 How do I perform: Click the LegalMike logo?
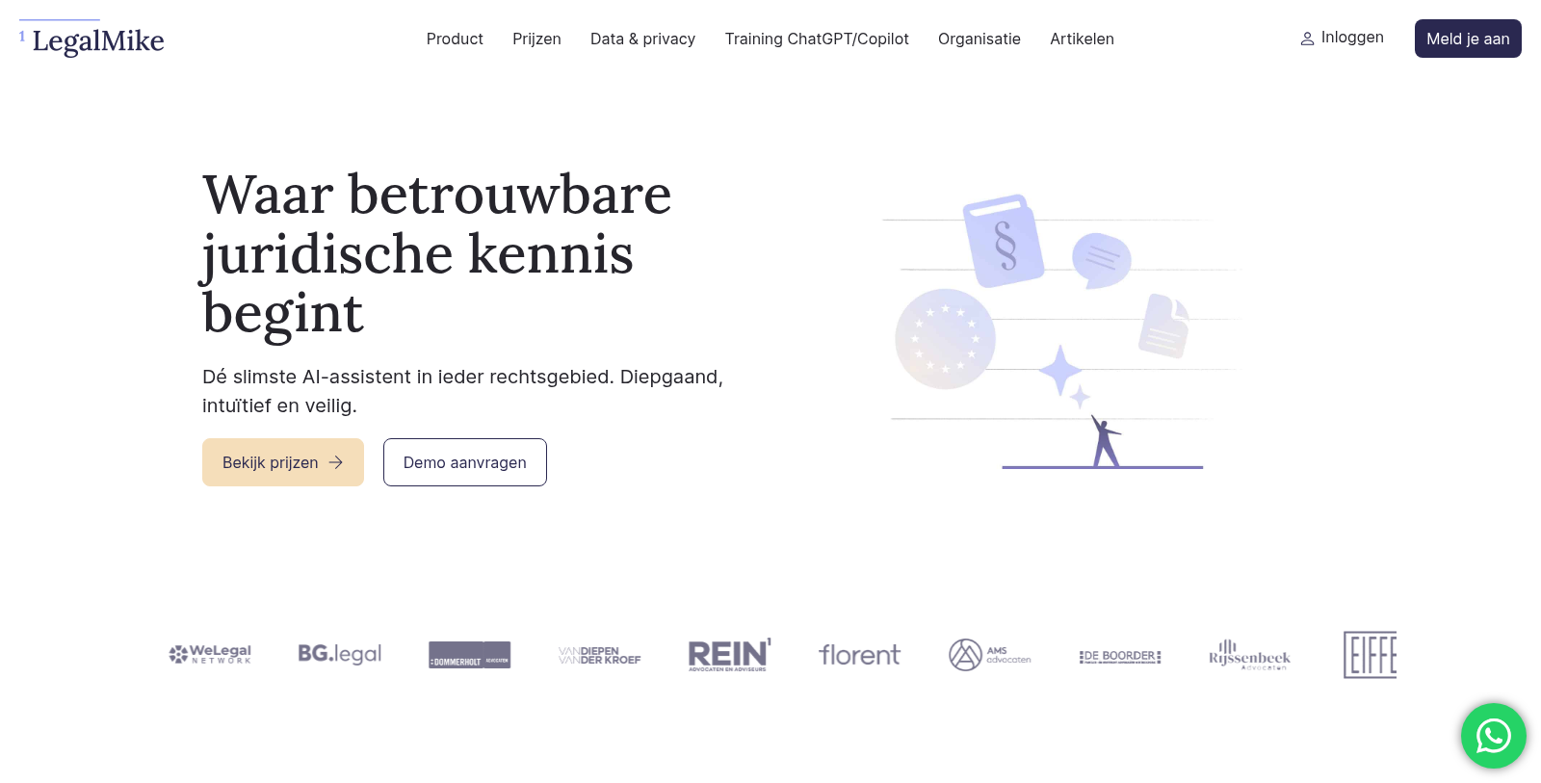[x=97, y=40]
